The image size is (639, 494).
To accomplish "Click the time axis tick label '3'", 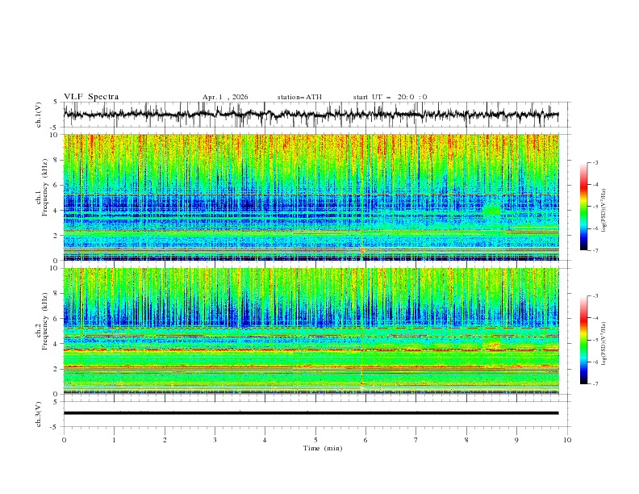I will point(215,440).
